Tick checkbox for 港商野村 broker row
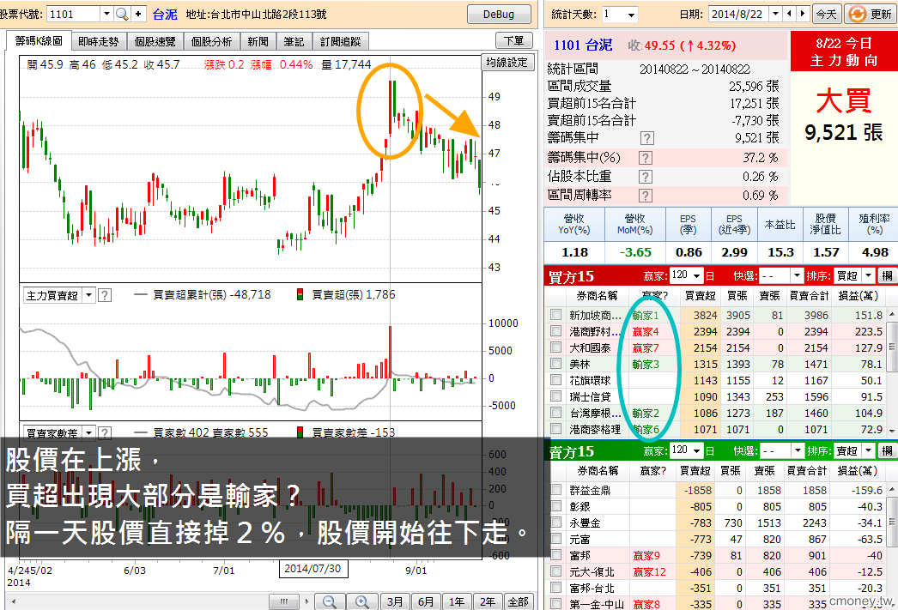The image size is (898, 610). pyautogui.click(x=555, y=331)
